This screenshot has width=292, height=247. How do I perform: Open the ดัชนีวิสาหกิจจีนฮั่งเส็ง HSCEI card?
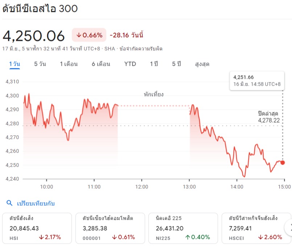point(256,228)
